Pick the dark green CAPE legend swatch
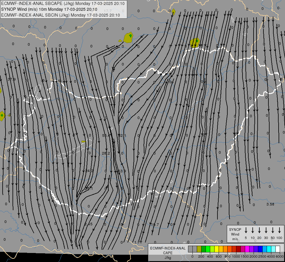This screenshot has height=262, width=285. tap(203, 249)
